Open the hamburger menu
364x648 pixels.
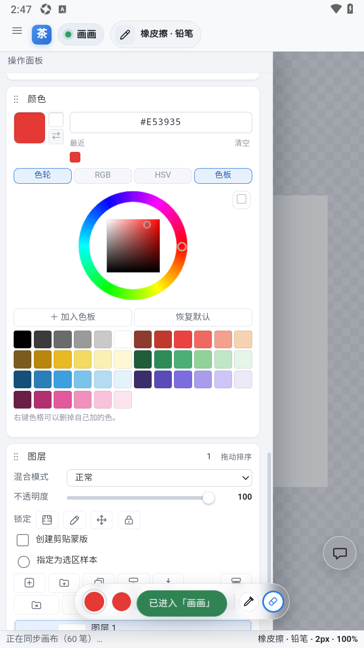[17, 31]
